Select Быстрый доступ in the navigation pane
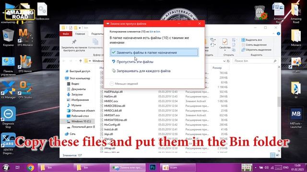This screenshot has height=172, width=307. [x=78, y=71]
